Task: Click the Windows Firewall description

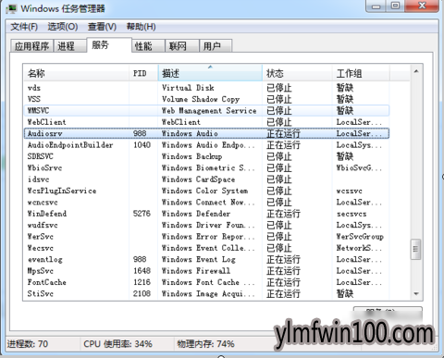Action: point(196,271)
